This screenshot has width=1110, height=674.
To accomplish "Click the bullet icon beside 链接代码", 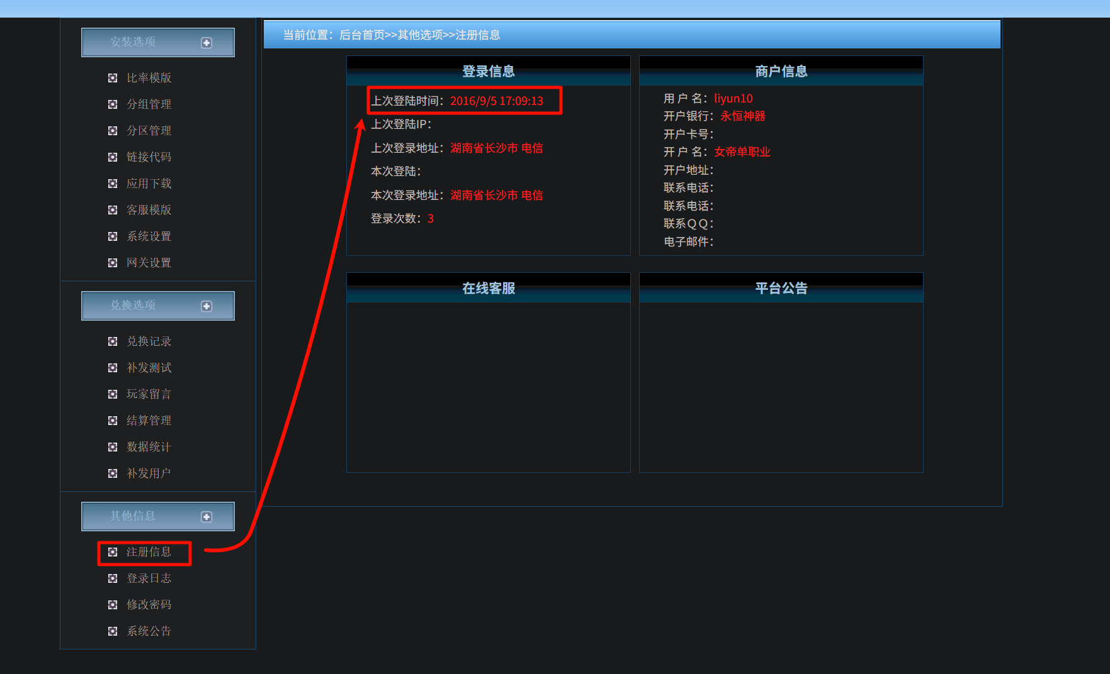I will point(113,157).
